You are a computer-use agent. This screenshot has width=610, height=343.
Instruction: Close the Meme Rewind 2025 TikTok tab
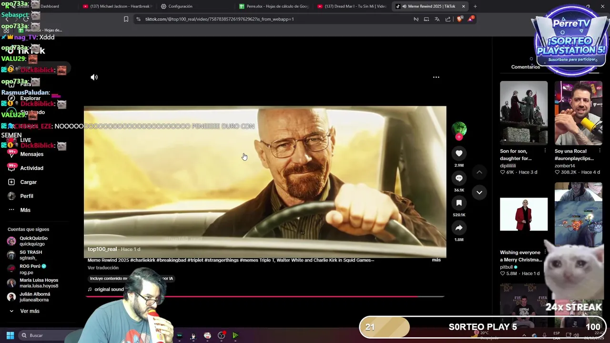[x=463, y=6]
